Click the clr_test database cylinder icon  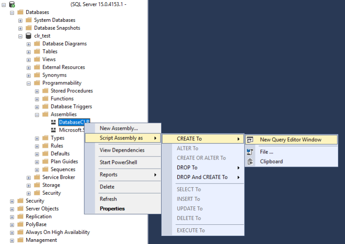point(28,36)
